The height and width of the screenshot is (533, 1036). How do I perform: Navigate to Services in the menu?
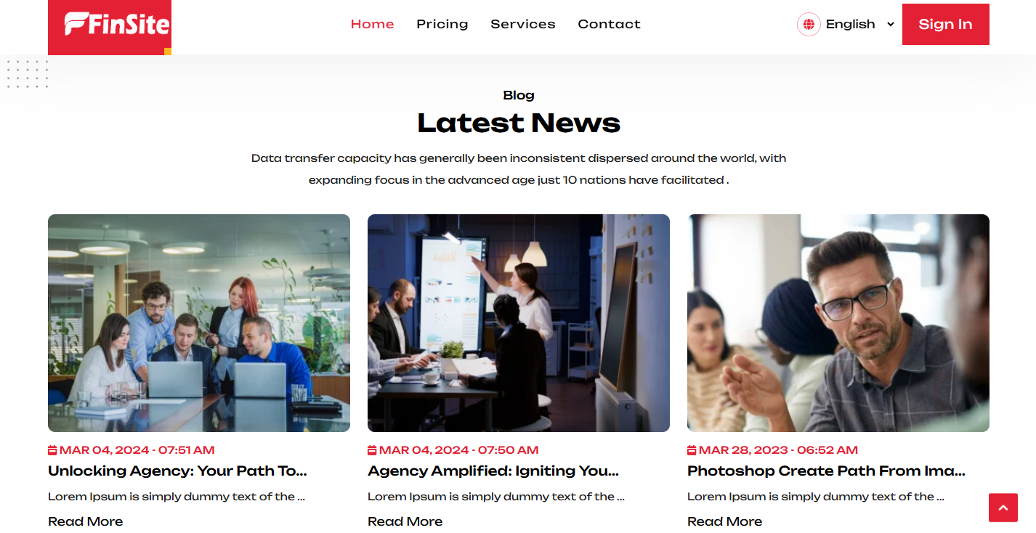523,24
